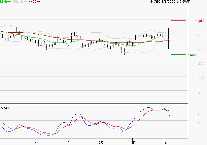207x145 pixels.
Task: Click the F month marker on time axis
Action: coord(134,142)
